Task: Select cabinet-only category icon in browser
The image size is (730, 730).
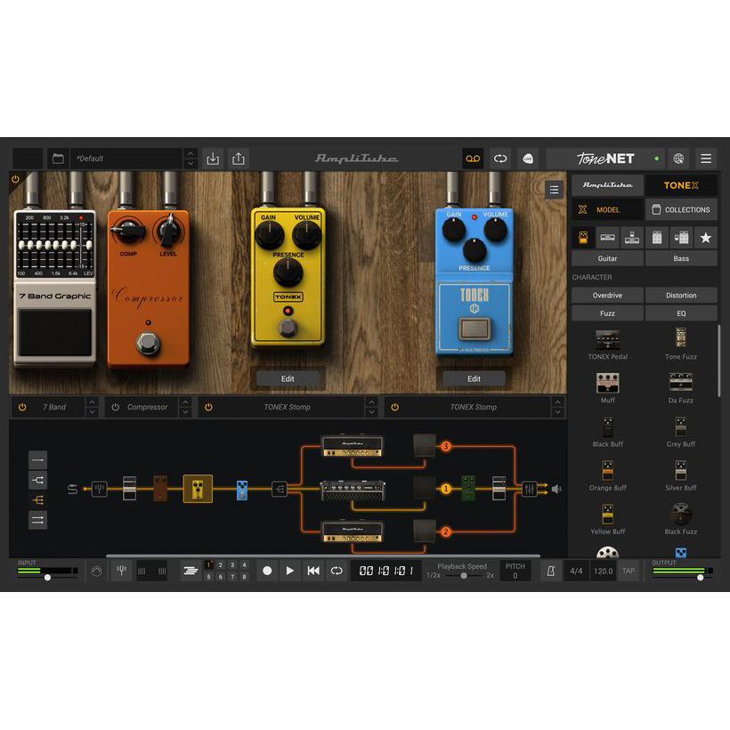Action: 656,238
